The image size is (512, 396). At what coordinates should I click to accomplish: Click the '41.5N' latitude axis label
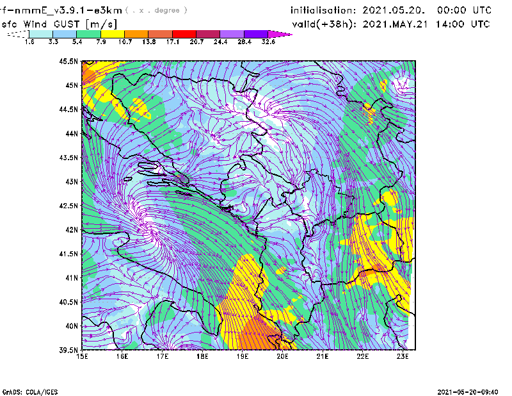[x=68, y=254]
